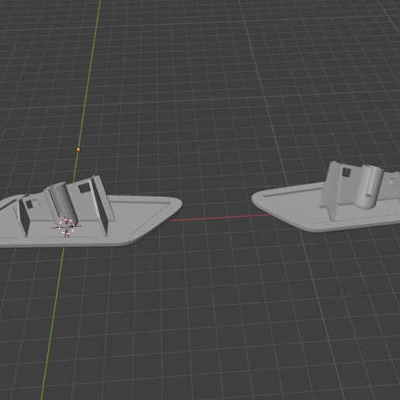Screen dimensions: 400x400
Task: Click large square hole on left model
Action: (84, 188)
